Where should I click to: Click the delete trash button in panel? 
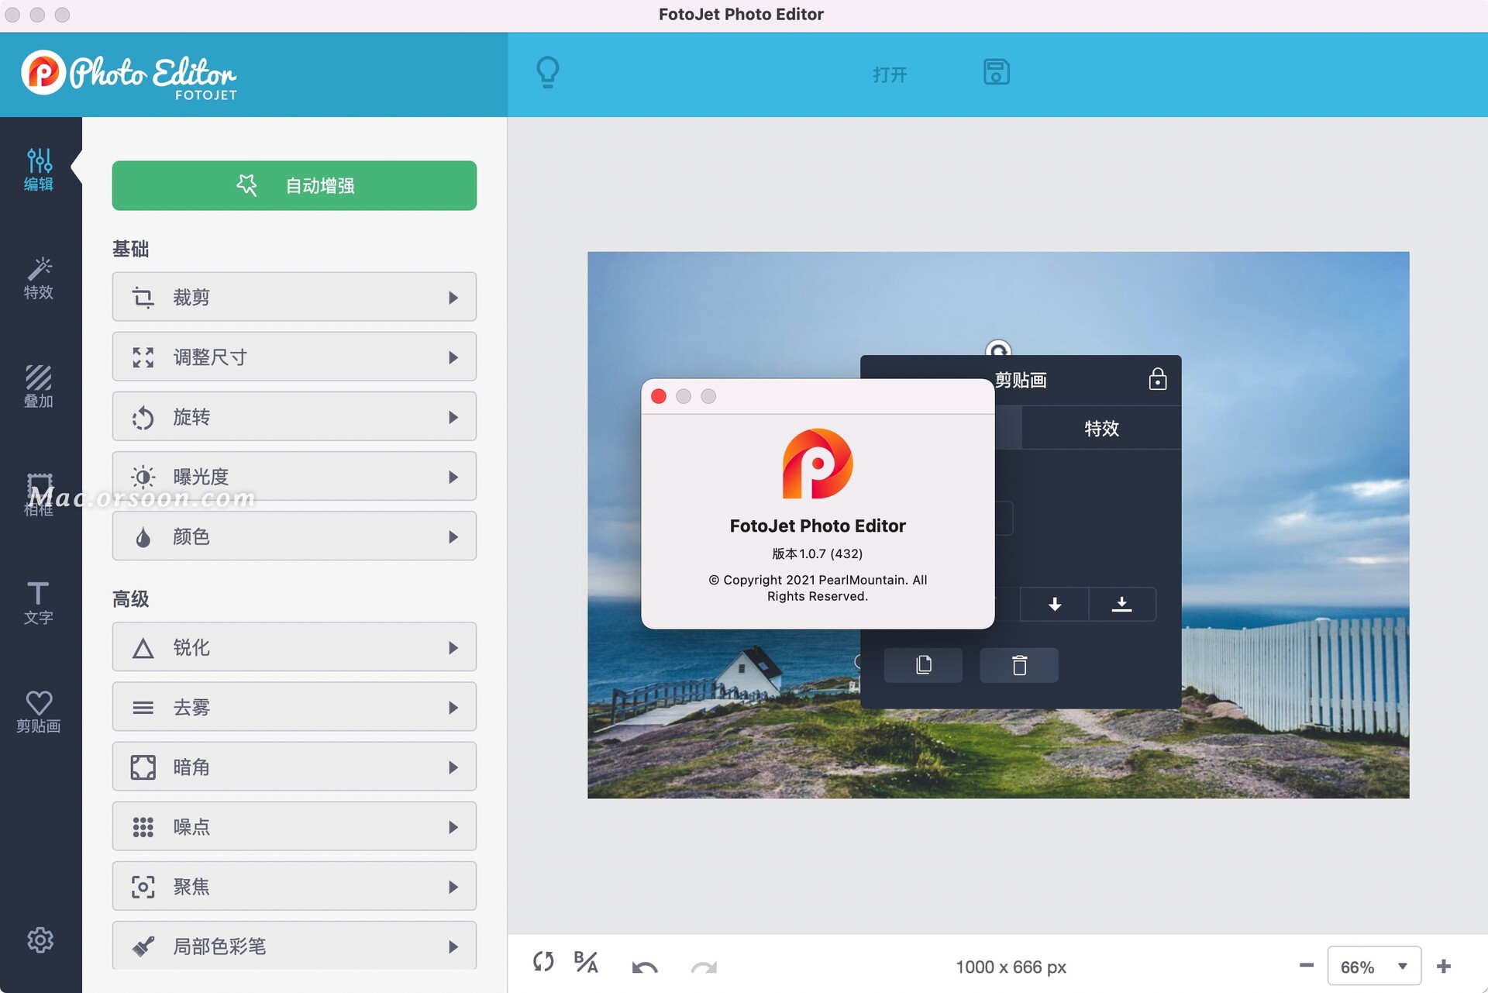coord(1019,665)
